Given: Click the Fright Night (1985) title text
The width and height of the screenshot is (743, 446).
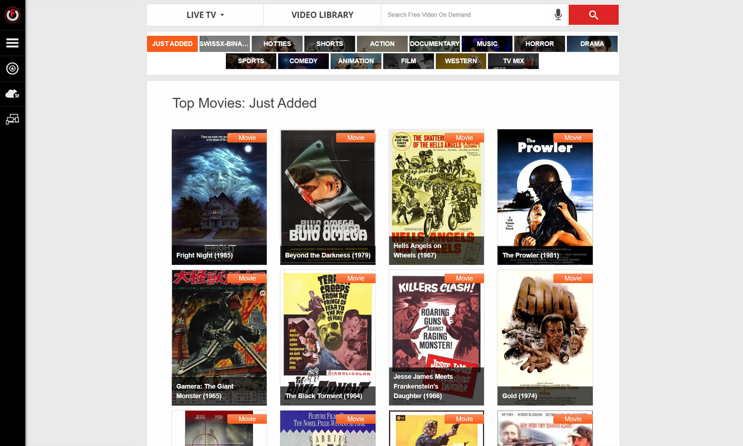Looking at the screenshot, I should click(204, 255).
